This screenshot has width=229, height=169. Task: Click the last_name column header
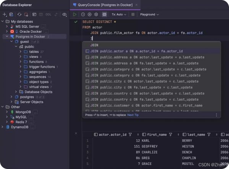[196, 134]
